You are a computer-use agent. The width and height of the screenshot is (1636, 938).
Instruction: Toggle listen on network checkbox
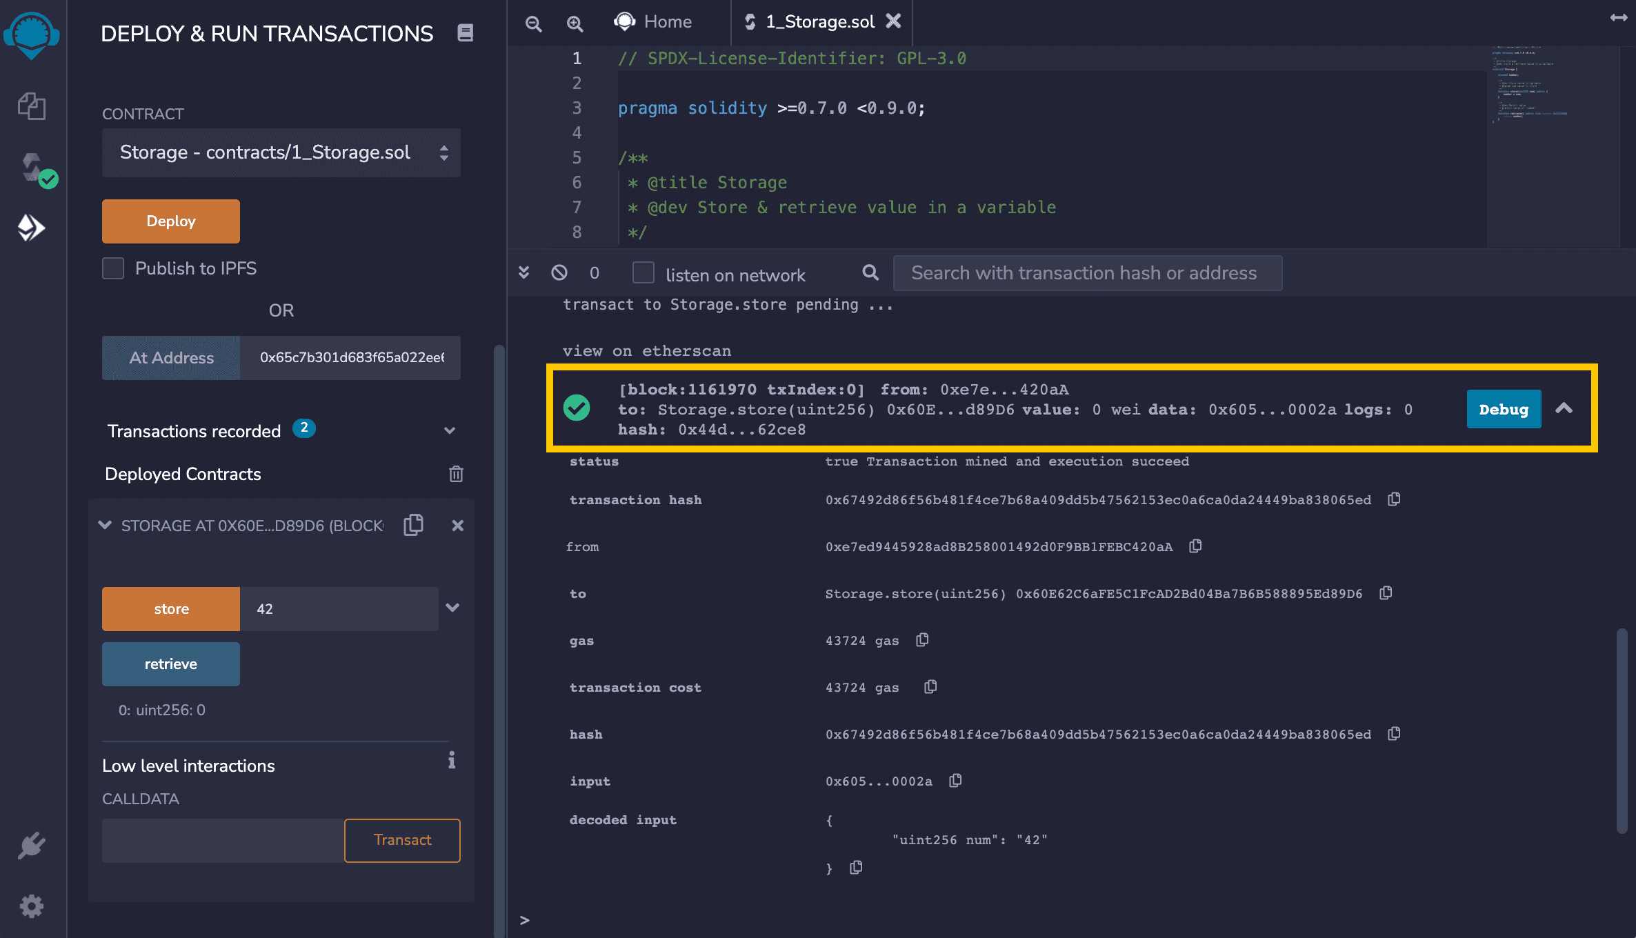(x=643, y=273)
